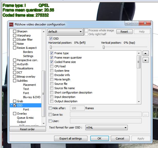Open Queue & misc page
Screen dimensions: 158x148
(25, 118)
